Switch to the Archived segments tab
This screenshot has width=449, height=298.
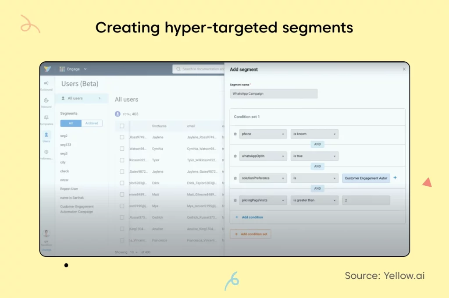tap(92, 123)
